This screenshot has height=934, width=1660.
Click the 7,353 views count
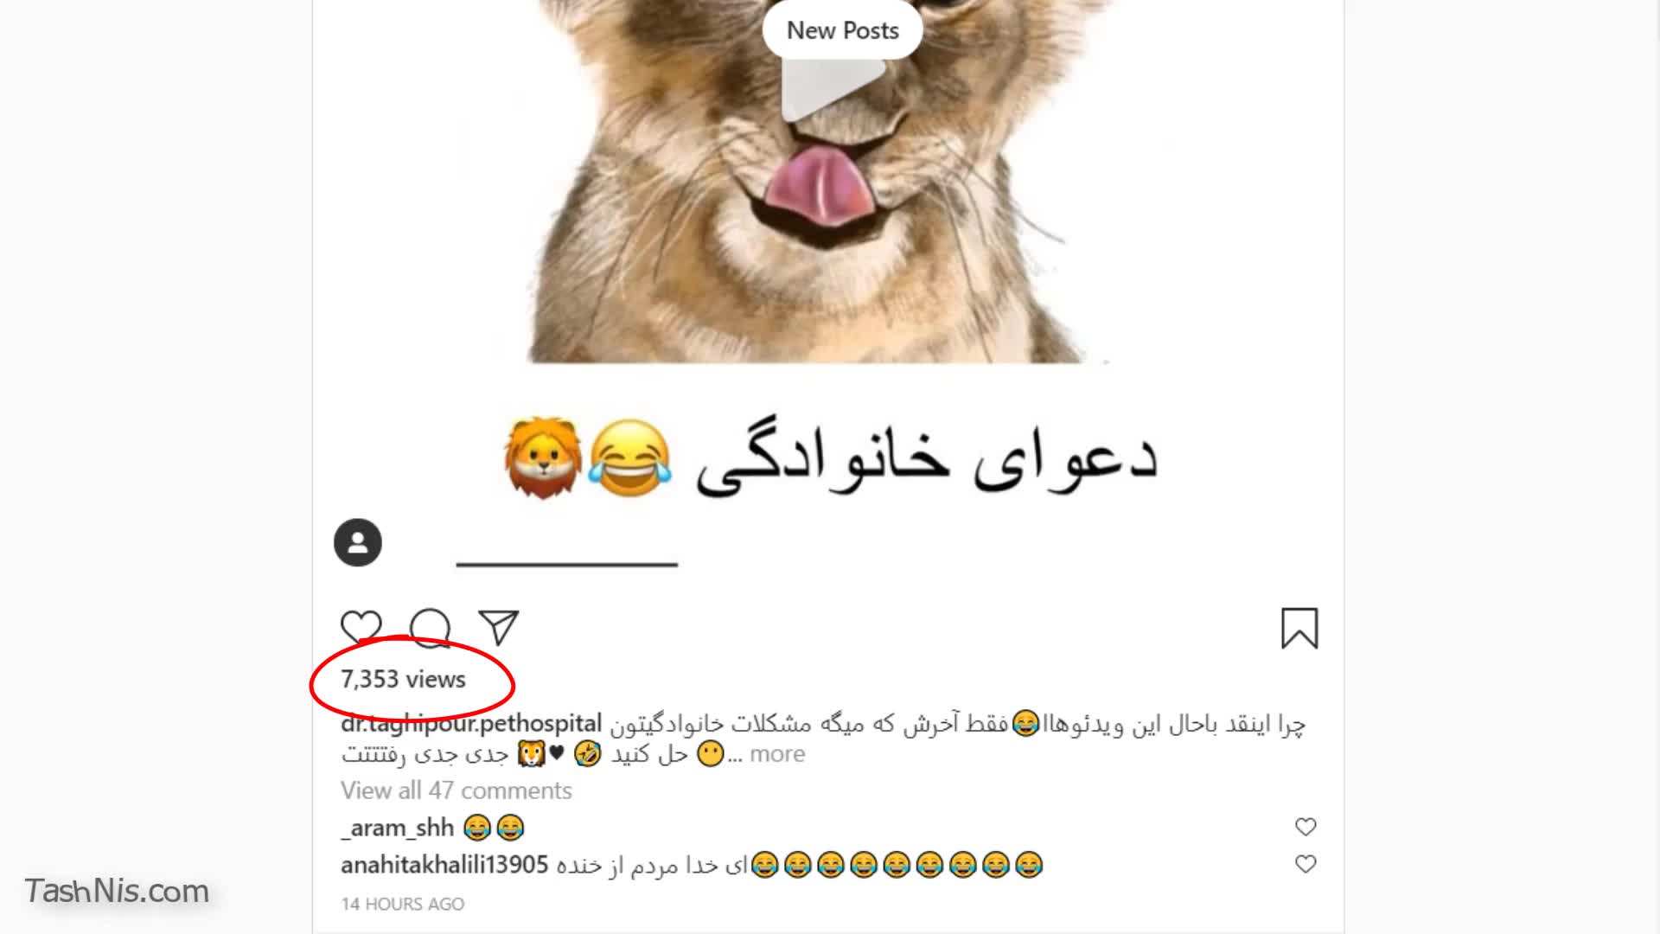click(403, 679)
